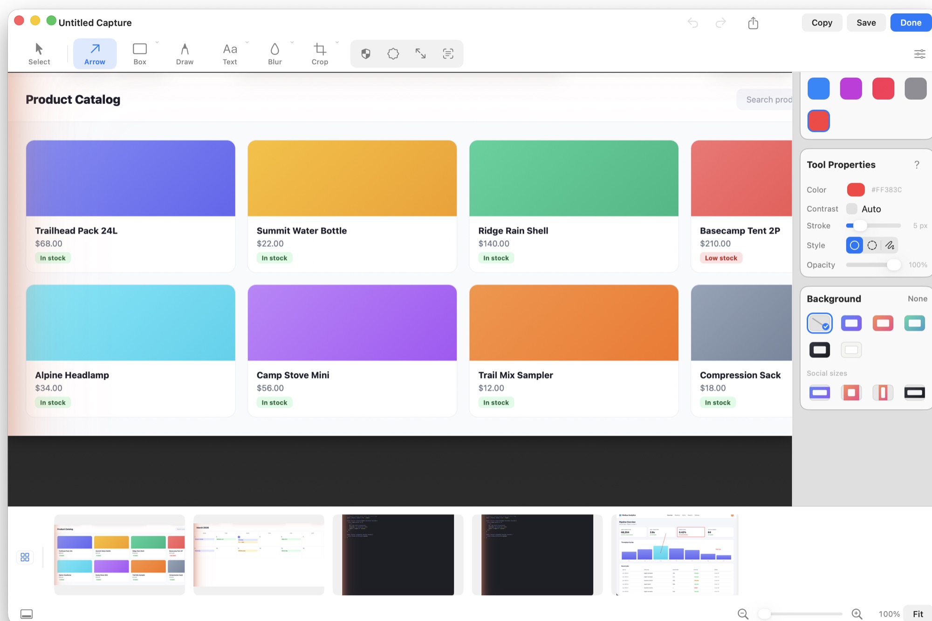This screenshot has height=621, width=932.
Task: Undo the last action
Action: point(693,23)
